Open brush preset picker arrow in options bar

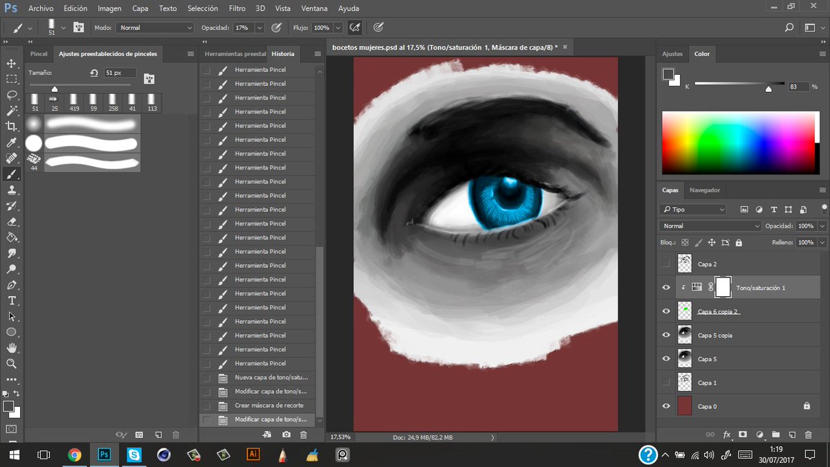pyautogui.click(x=64, y=28)
